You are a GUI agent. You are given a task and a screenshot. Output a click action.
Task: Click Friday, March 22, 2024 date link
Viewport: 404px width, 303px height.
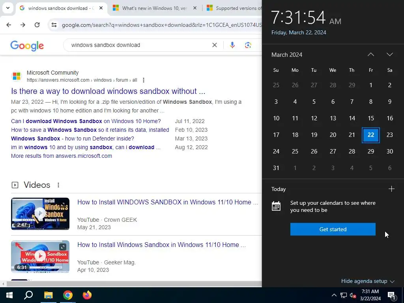click(299, 32)
